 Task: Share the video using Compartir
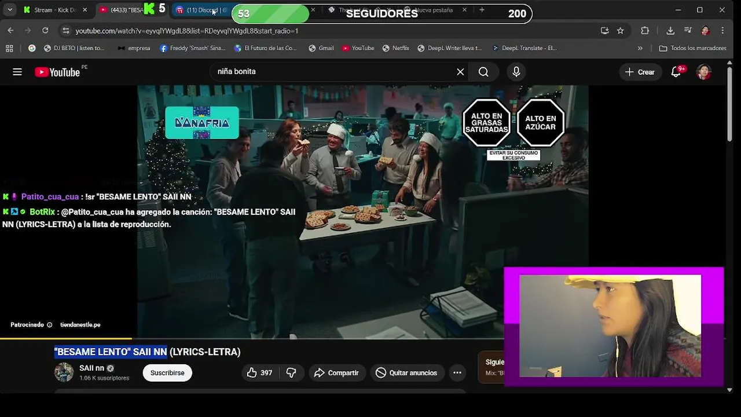pyautogui.click(x=336, y=373)
